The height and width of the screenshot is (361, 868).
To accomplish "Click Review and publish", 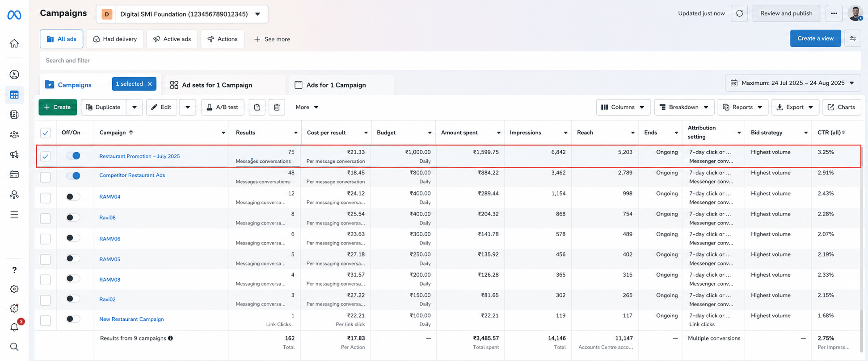I will click(x=786, y=13).
